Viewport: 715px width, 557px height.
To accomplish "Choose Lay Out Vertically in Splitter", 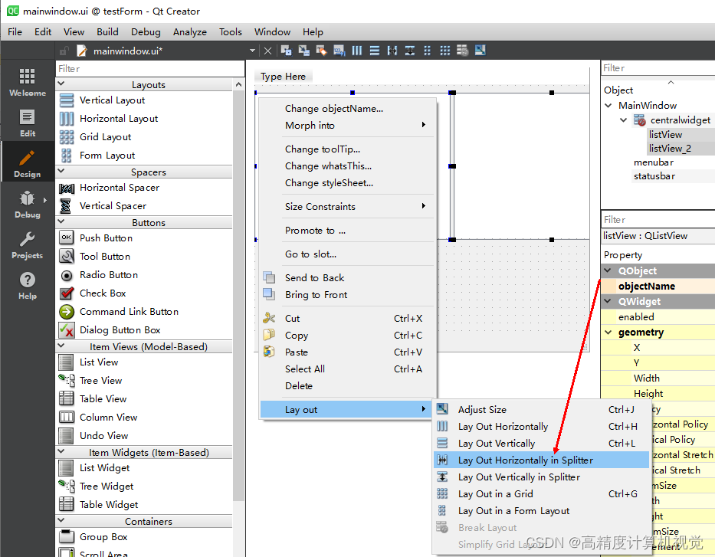I will click(x=541, y=477).
